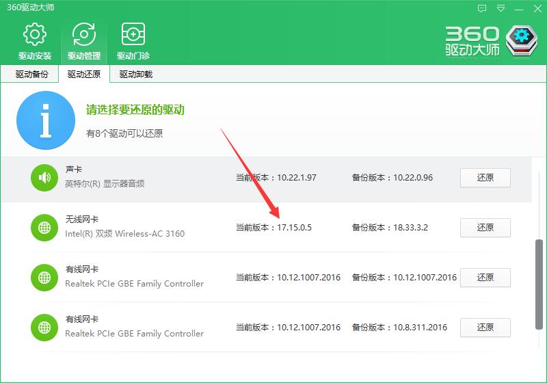Click the 无线网卡 row title
This screenshot has height=383, width=547.
point(81,220)
